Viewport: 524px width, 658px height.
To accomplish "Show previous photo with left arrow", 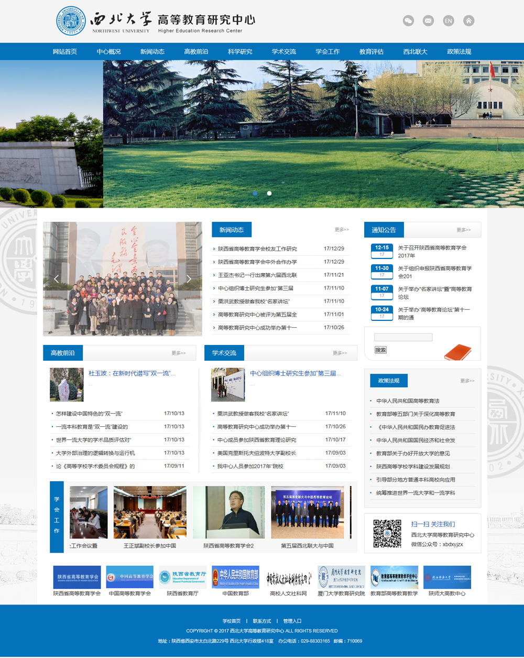I will tap(57, 279).
